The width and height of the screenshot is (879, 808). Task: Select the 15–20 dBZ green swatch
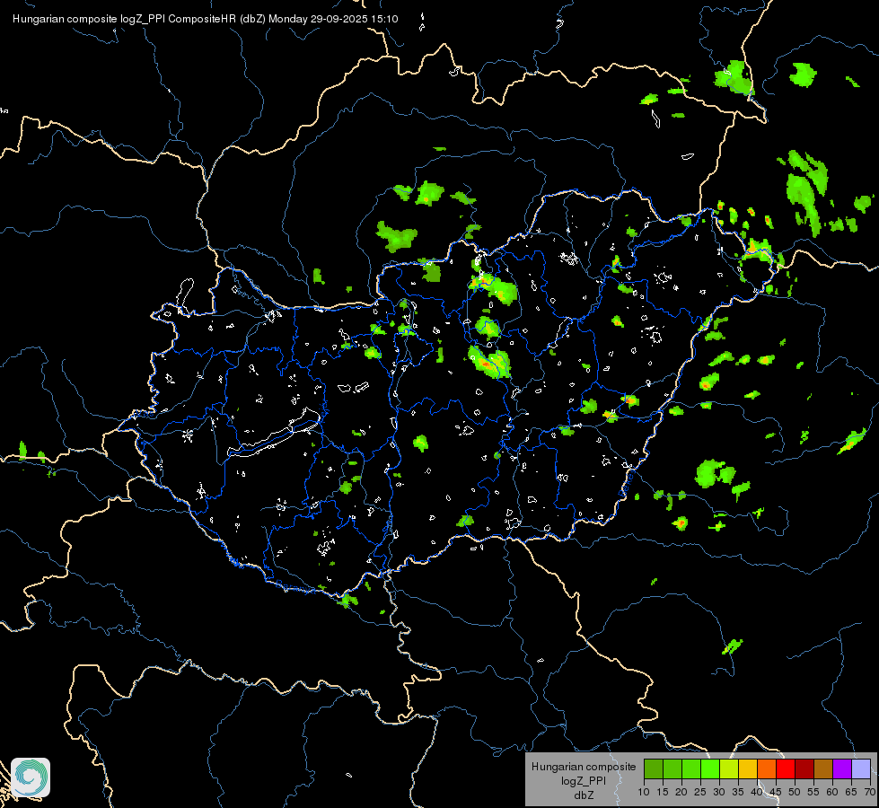point(672,768)
